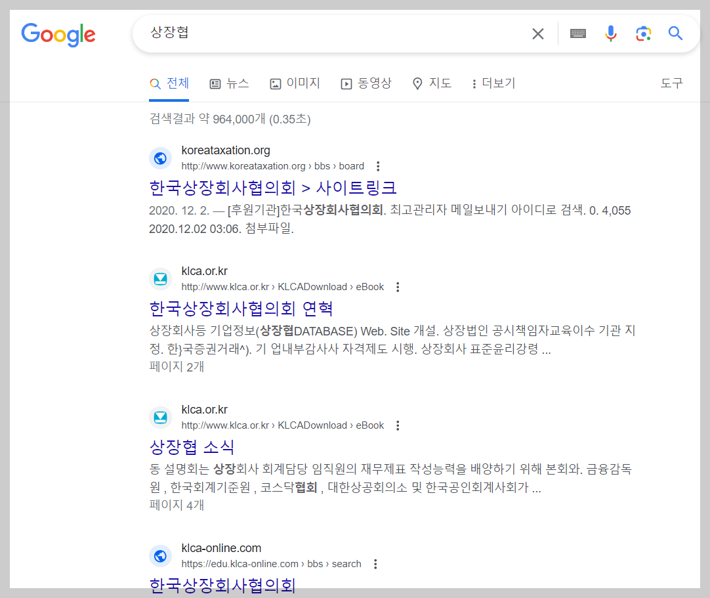This screenshot has height=598, width=710.
Task: Open link 한국상장회사협의회 연혁
Action: tap(241, 309)
